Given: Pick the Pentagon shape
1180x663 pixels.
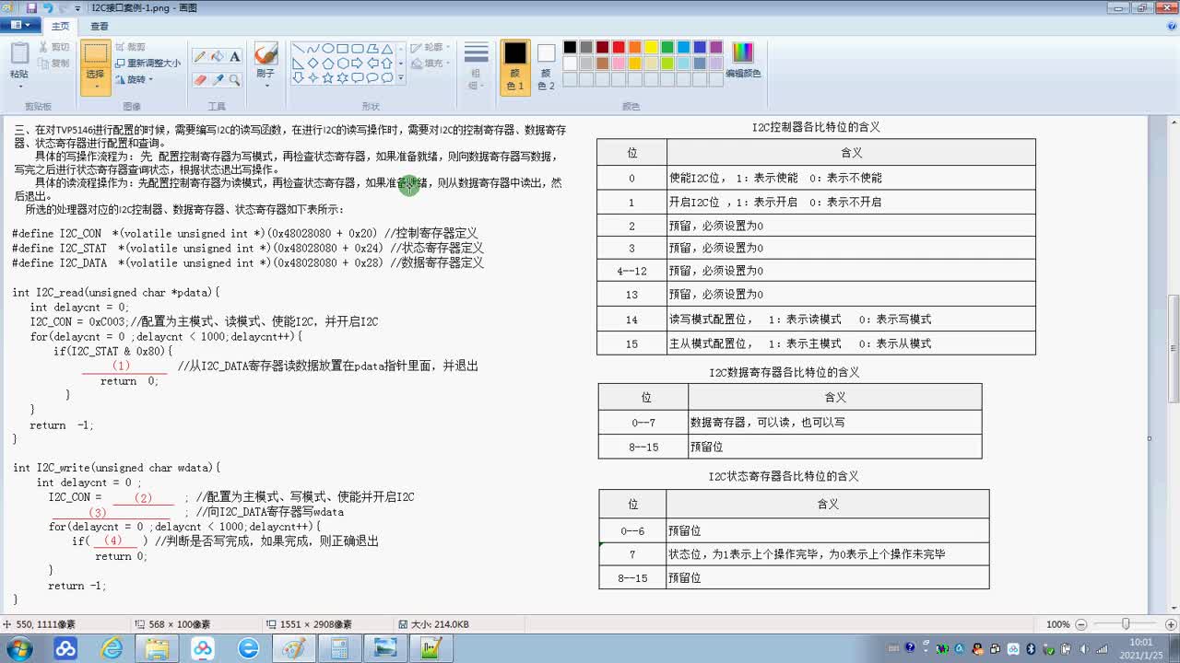Looking at the screenshot, I should pos(327,64).
